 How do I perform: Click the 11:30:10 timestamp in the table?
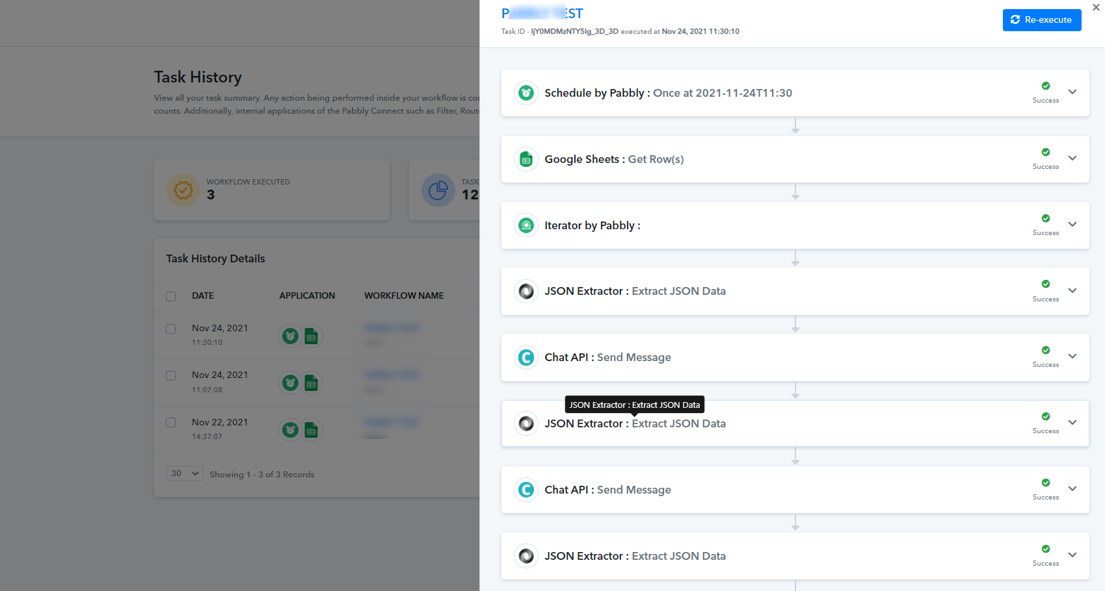[207, 342]
